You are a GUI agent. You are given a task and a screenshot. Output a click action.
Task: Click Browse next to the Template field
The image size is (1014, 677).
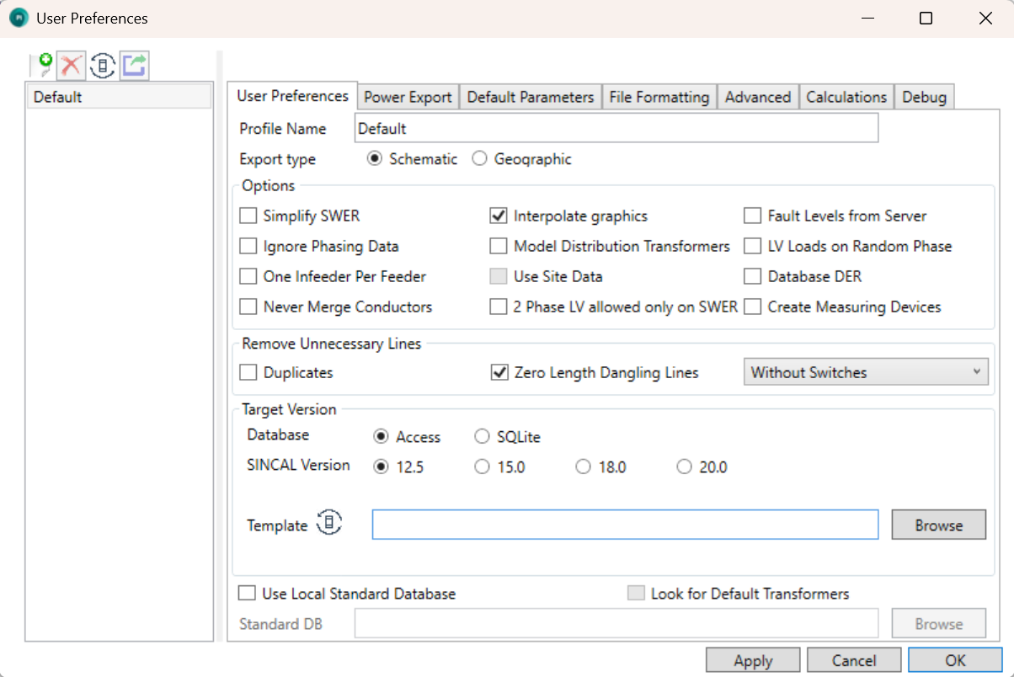click(x=938, y=525)
